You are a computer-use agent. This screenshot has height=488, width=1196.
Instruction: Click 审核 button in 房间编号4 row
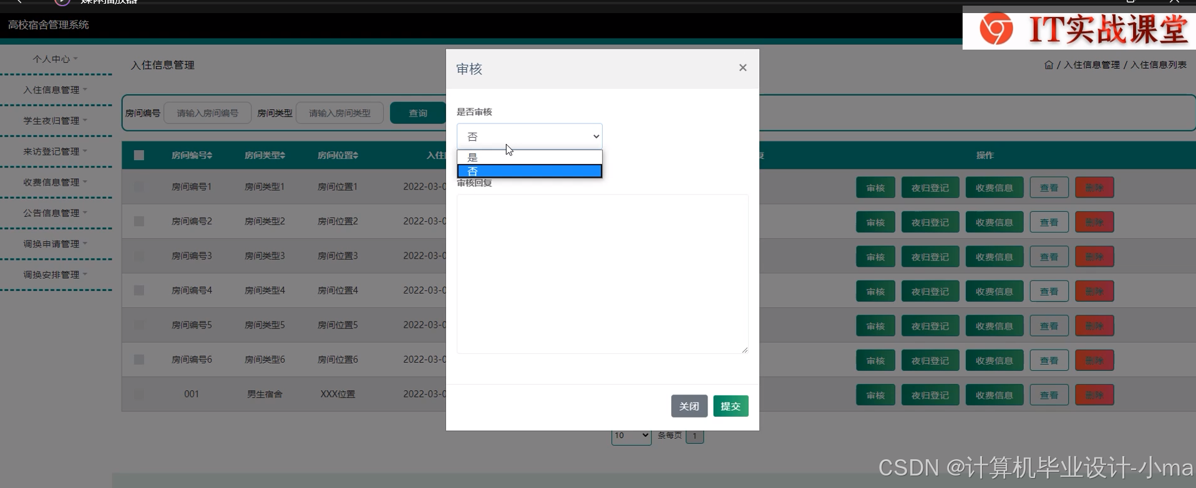point(875,291)
